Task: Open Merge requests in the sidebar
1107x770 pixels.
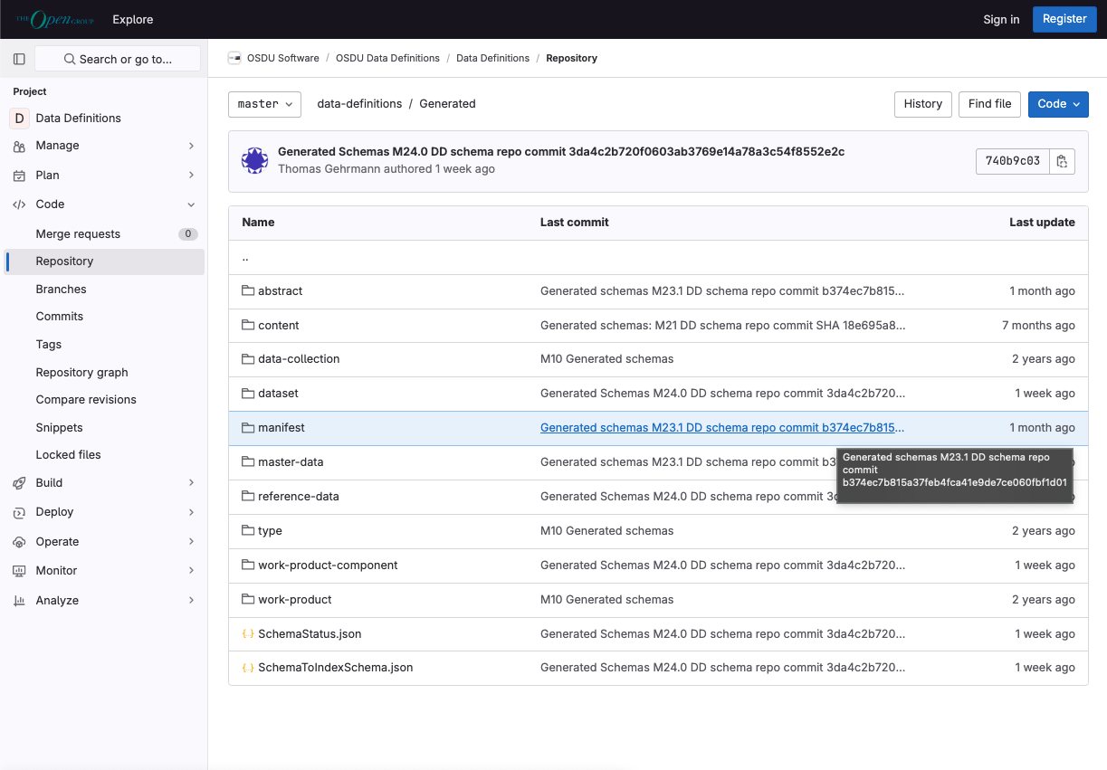Action: coord(104,233)
